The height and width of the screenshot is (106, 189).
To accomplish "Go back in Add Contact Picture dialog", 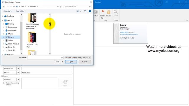I will [x=4, y=6].
